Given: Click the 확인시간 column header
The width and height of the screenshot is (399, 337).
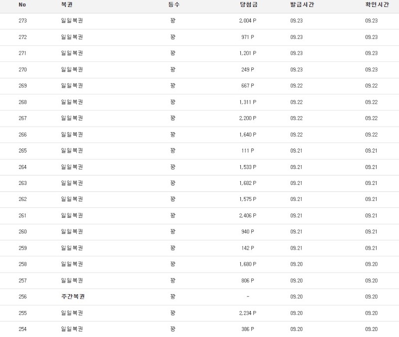Looking at the screenshot, I should 377,4.
